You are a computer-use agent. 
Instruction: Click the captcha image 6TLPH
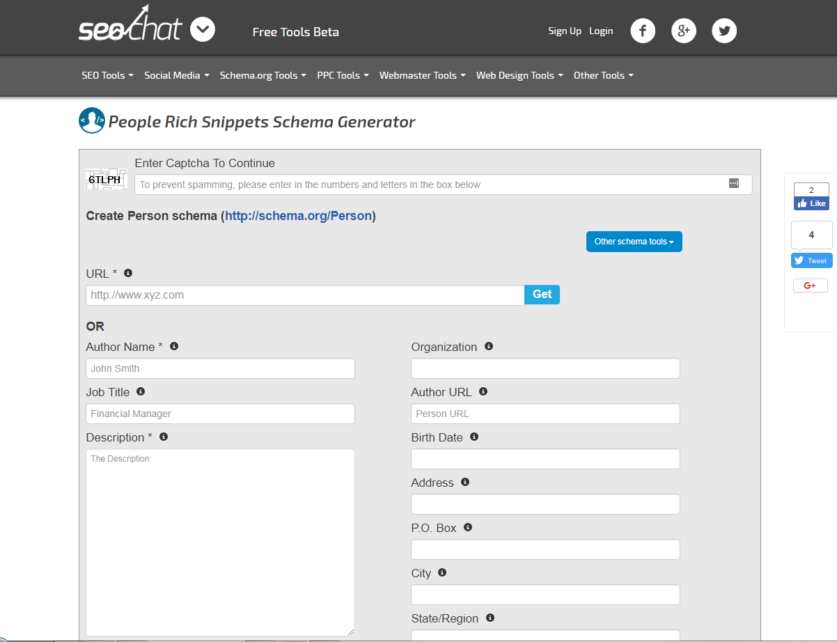107,179
